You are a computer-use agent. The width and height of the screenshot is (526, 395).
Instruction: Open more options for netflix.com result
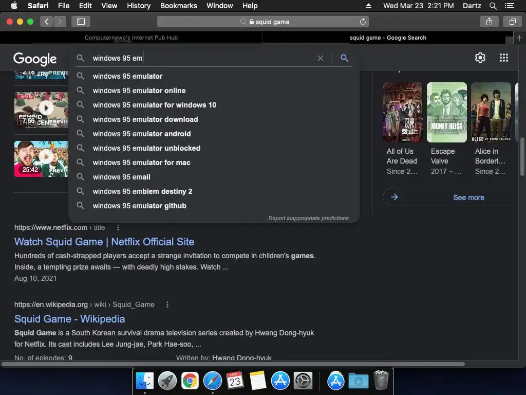(118, 228)
